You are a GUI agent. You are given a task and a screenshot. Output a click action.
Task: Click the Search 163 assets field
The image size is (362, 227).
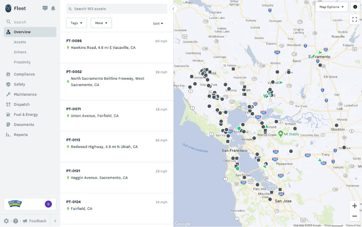[117, 9]
